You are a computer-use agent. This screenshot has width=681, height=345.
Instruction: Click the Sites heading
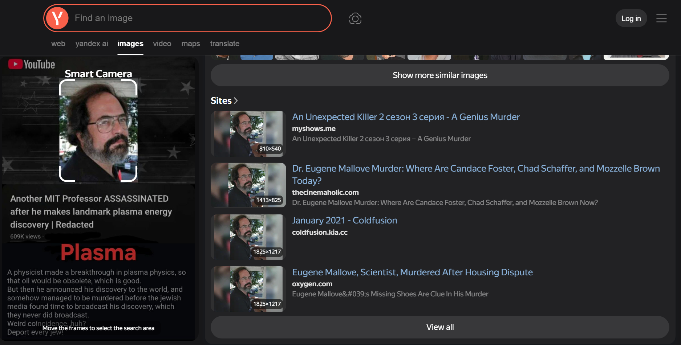click(x=221, y=100)
